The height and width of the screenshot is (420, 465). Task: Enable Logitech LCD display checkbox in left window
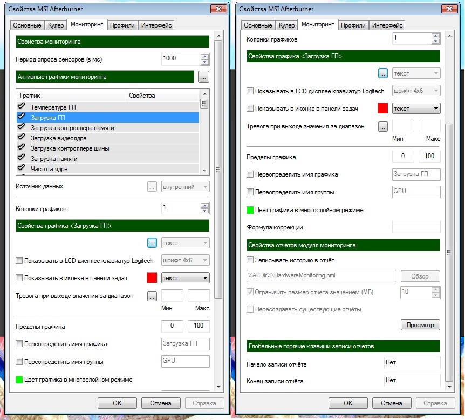click(19, 261)
